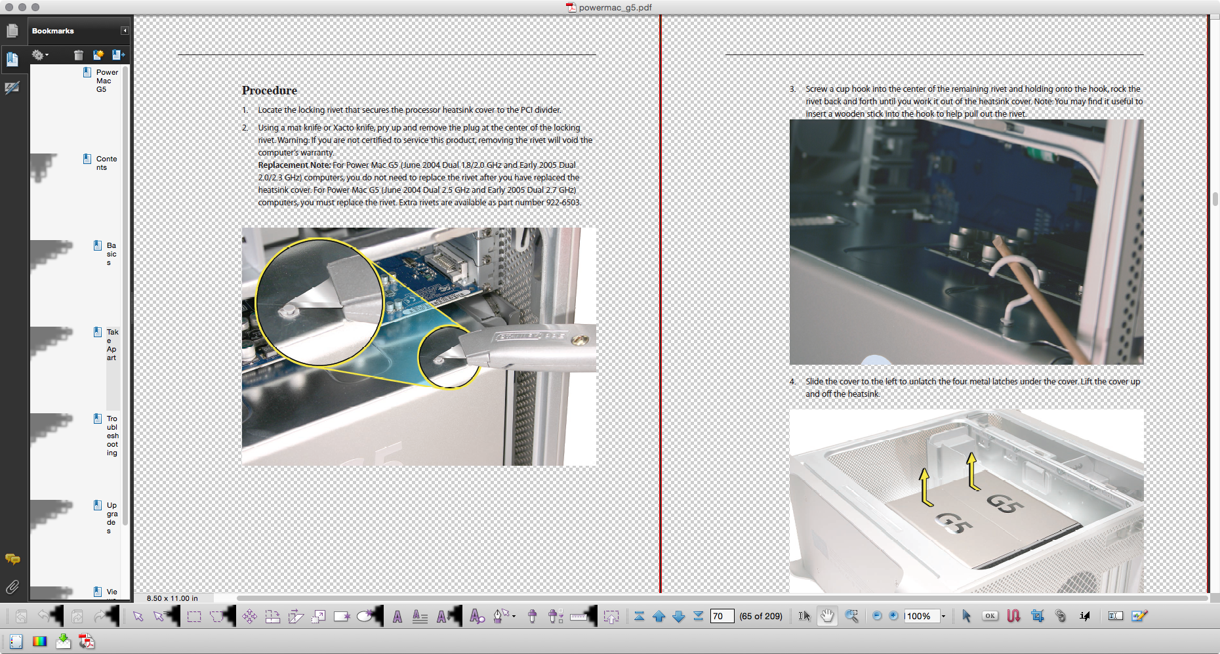Select the Take Apart bookmark
Screen dimensions: 1220x654
[x=112, y=344]
